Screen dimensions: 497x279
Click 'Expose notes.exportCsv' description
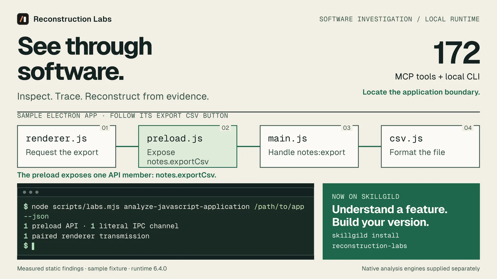coord(178,157)
